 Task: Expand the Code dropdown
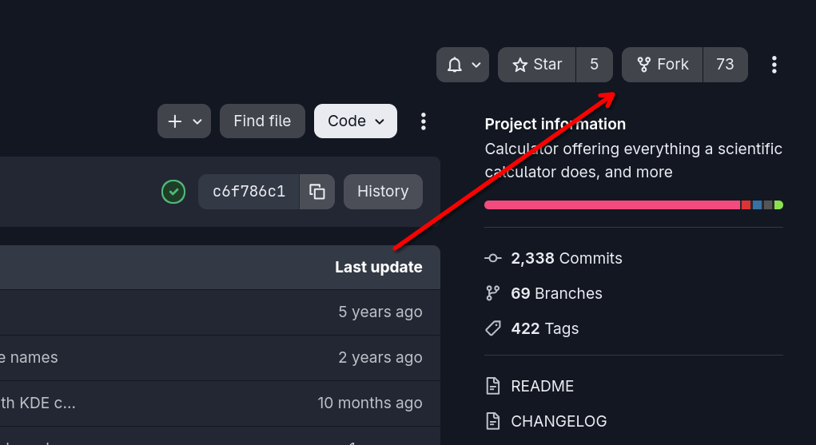point(356,121)
